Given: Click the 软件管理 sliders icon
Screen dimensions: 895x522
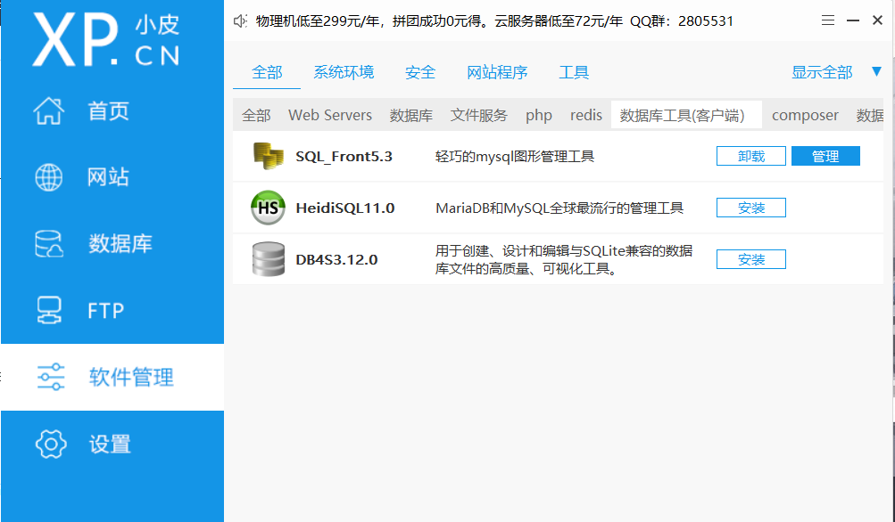Looking at the screenshot, I should coord(51,377).
